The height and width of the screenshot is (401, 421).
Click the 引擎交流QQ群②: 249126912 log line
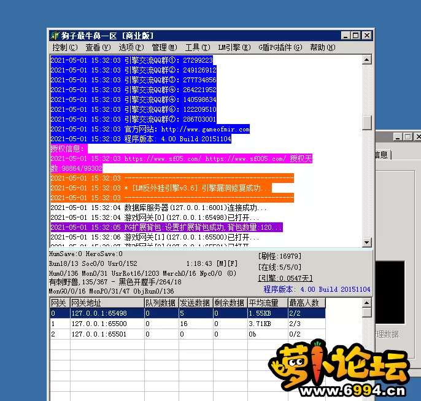click(x=133, y=70)
